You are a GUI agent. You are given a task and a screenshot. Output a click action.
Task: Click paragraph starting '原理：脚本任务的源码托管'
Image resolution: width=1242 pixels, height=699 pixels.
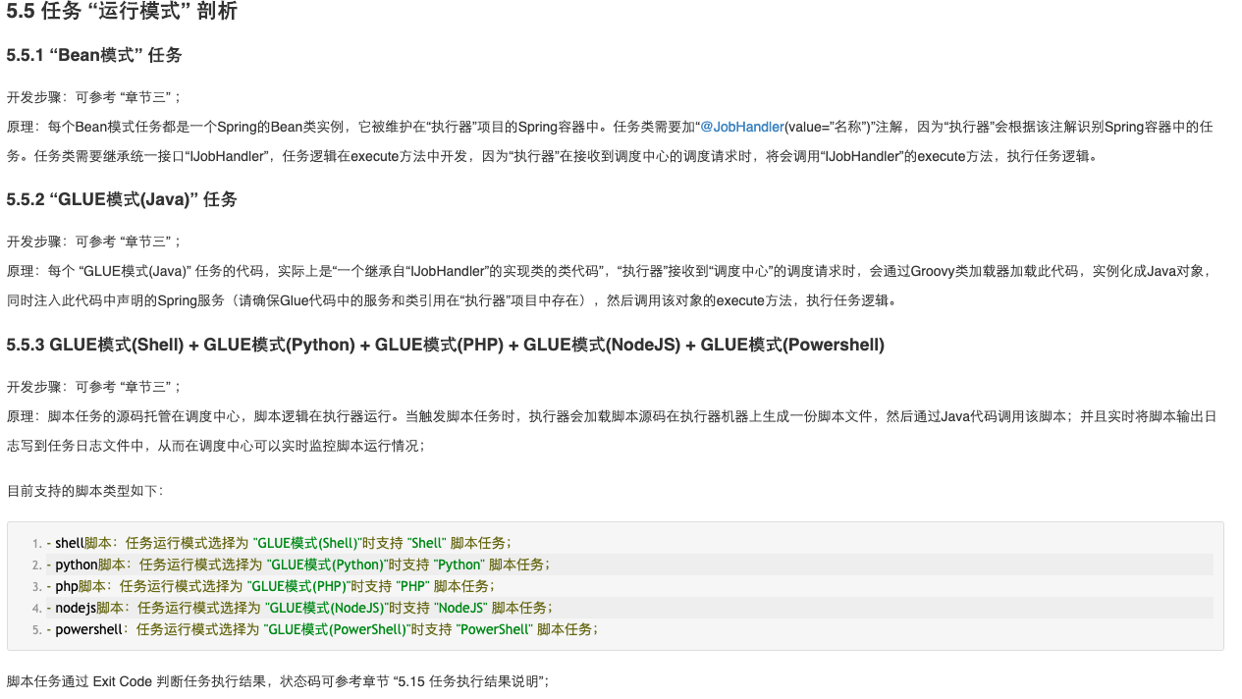click(x=612, y=431)
